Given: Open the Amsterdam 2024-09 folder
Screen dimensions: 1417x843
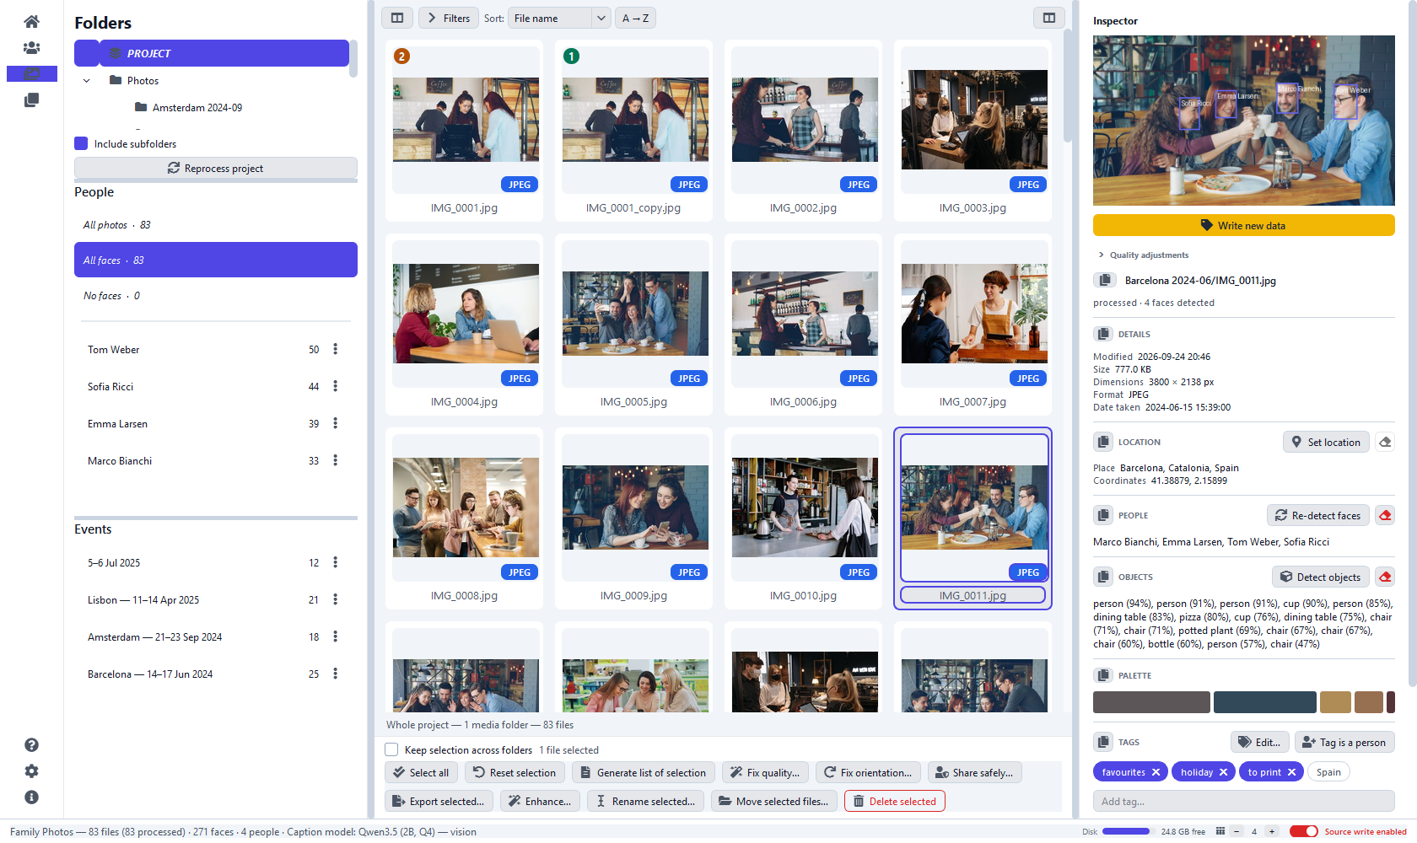Looking at the screenshot, I should click(x=197, y=108).
